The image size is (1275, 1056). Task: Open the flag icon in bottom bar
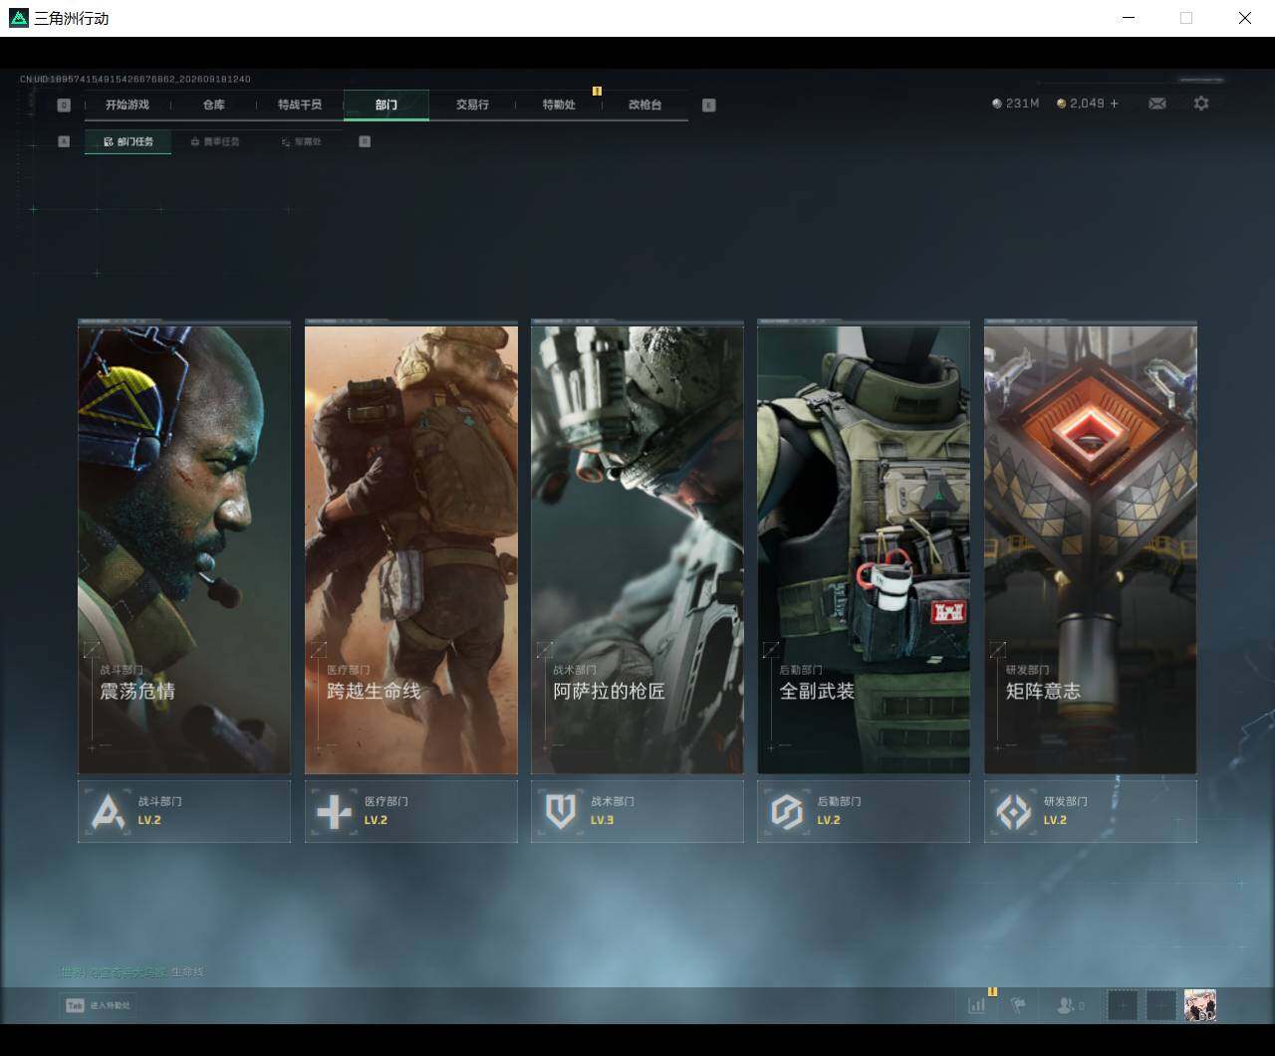coord(1018,1005)
